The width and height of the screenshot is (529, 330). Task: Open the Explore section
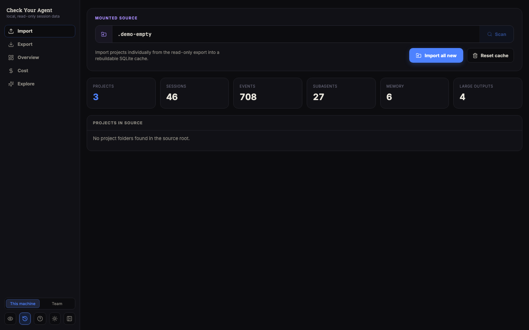[40, 84]
